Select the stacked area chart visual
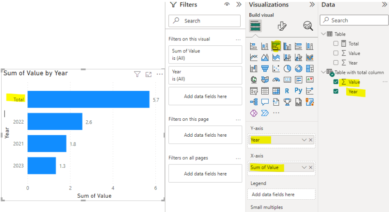This screenshot has width=389, height=212. point(276,57)
